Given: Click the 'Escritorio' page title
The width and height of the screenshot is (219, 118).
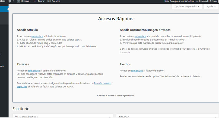Looking at the screenshot, I should point(21,109).
